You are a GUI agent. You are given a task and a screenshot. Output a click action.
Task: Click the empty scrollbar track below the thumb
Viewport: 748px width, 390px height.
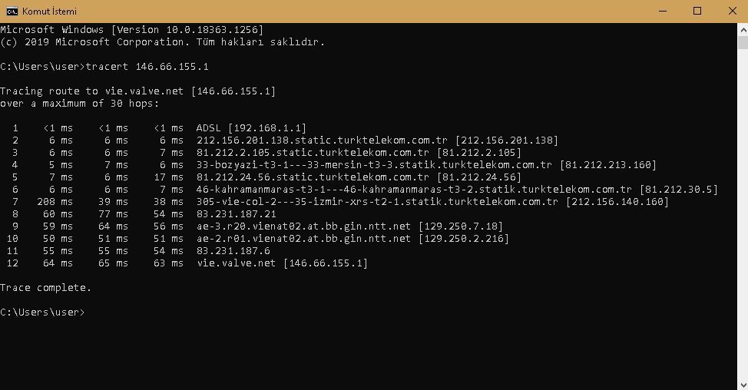[743, 214]
